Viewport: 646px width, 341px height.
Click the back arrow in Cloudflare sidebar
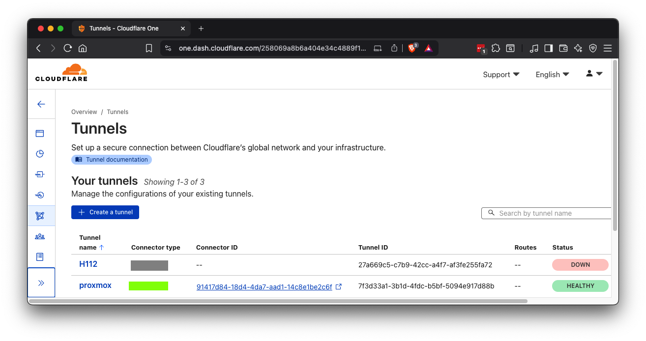(41, 104)
